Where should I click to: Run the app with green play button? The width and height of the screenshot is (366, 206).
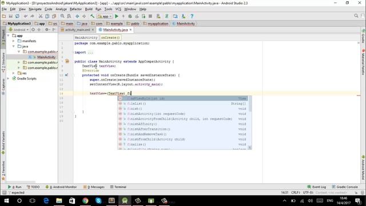(117, 16)
